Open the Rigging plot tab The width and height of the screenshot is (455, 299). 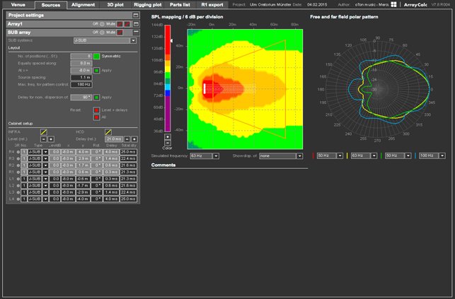[148, 5]
